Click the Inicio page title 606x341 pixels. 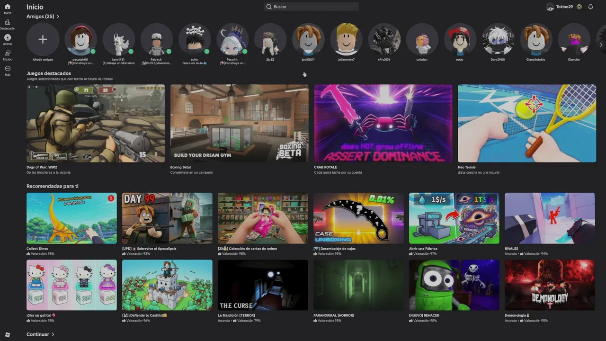click(x=35, y=7)
